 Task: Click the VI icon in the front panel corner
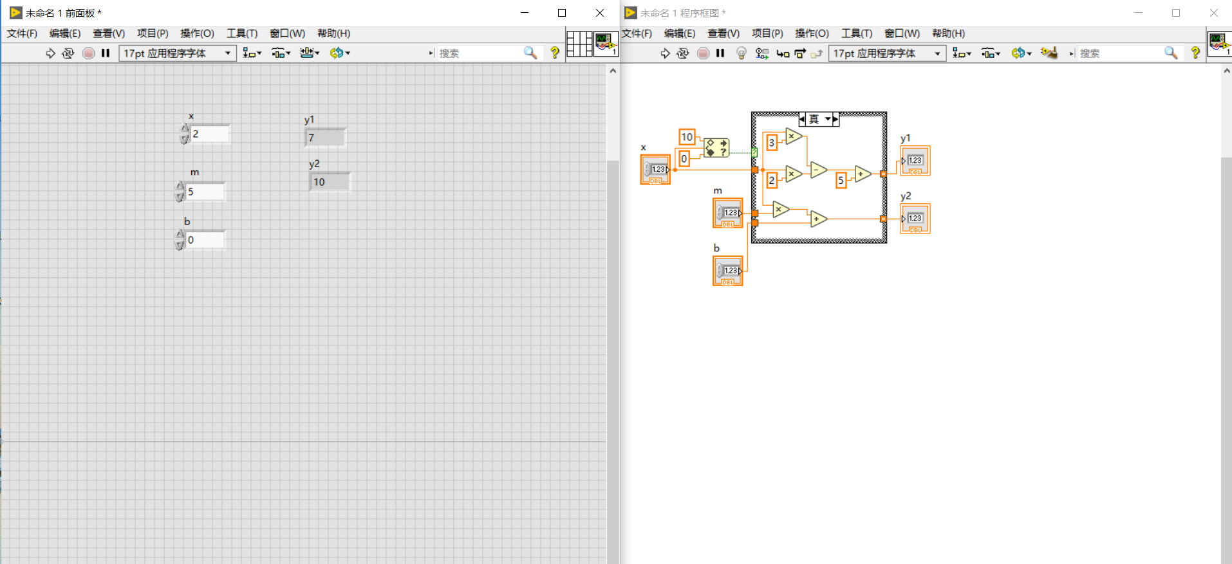(x=606, y=44)
